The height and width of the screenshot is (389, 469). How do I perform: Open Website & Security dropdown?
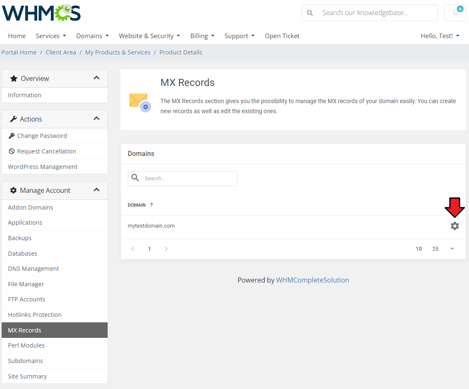(x=149, y=36)
